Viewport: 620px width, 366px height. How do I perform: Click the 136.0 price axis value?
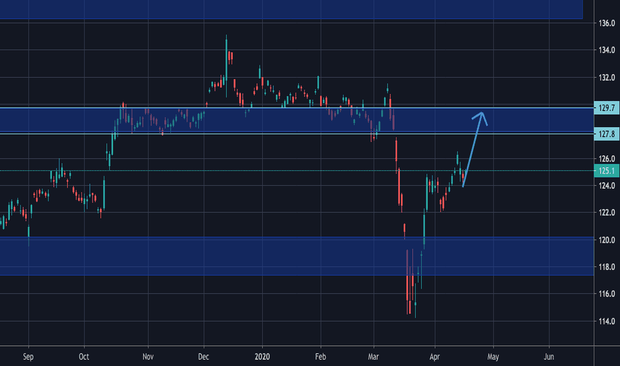point(607,23)
